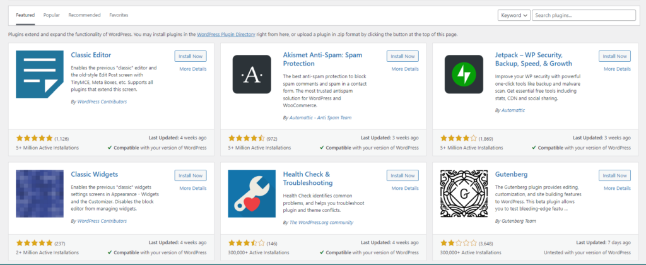Click "2+ Million Active Installations" text
This screenshot has width=646, height=265.
point(47,252)
